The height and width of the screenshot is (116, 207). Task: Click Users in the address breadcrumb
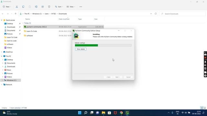(x=47, y=14)
